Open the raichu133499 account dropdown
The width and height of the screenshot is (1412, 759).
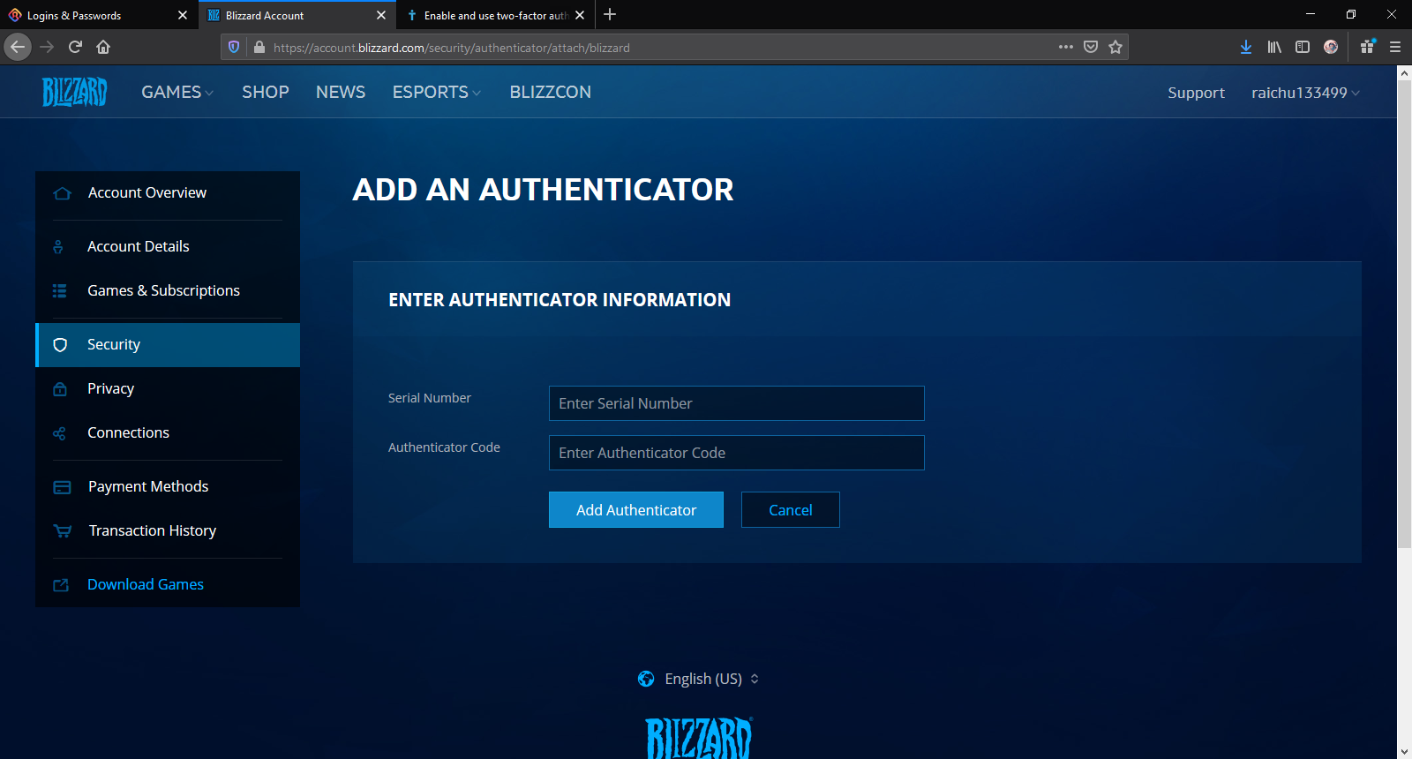1305,93
